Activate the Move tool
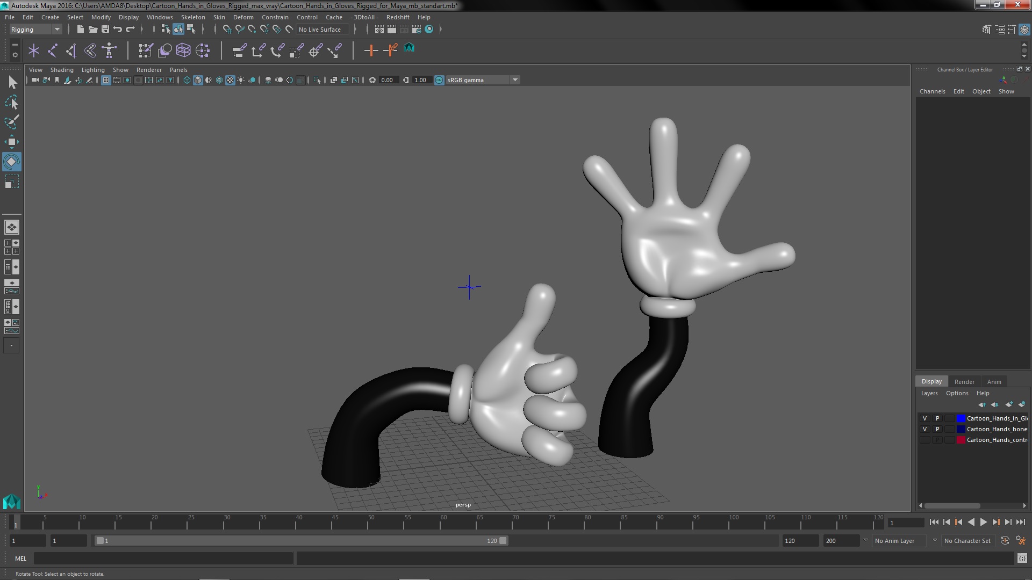Image resolution: width=1032 pixels, height=580 pixels. (12, 142)
